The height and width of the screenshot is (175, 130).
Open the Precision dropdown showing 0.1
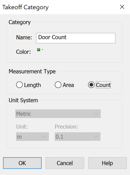click(x=78, y=137)
